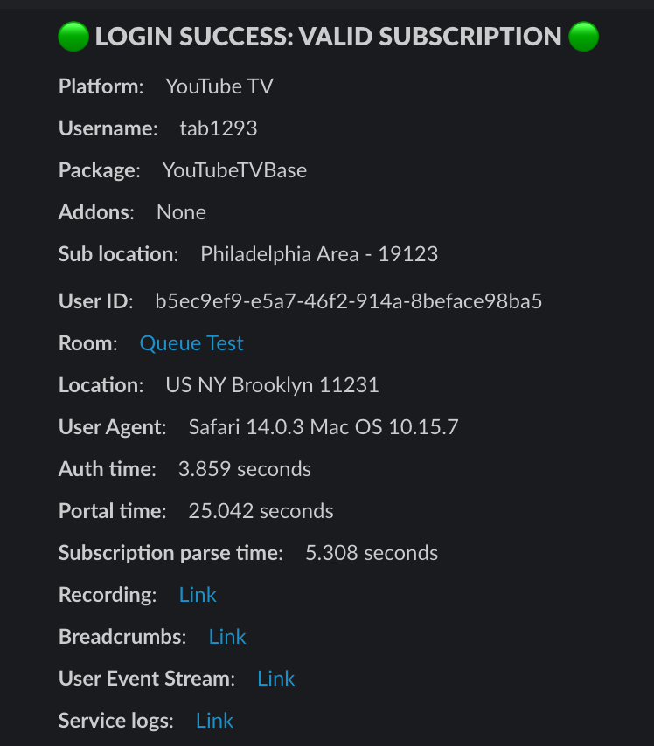Open the Breadcrumbs link

tap(227, 637)
